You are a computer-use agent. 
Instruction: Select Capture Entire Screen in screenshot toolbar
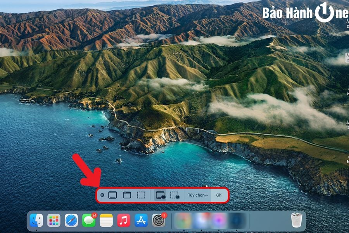pyautogui.click(x=112, y=195)
